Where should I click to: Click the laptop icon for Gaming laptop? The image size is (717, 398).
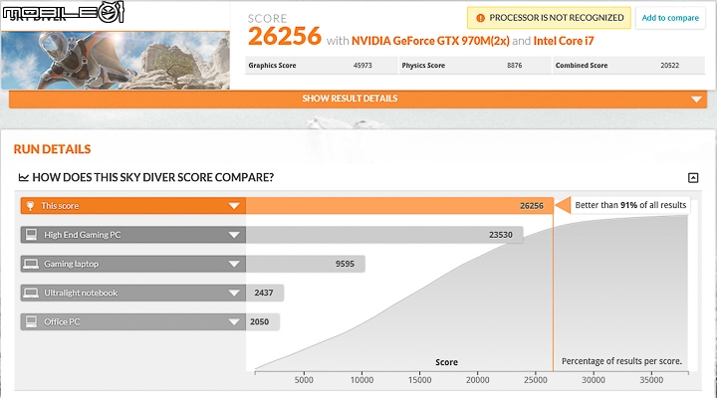coord(31,264)
